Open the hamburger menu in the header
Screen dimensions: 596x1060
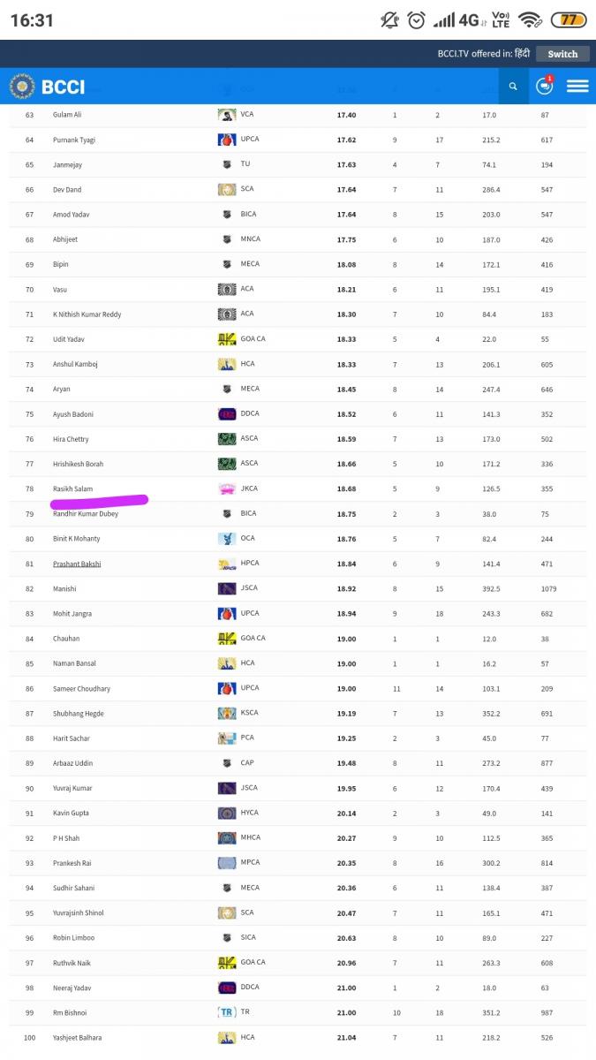(577, 86)
